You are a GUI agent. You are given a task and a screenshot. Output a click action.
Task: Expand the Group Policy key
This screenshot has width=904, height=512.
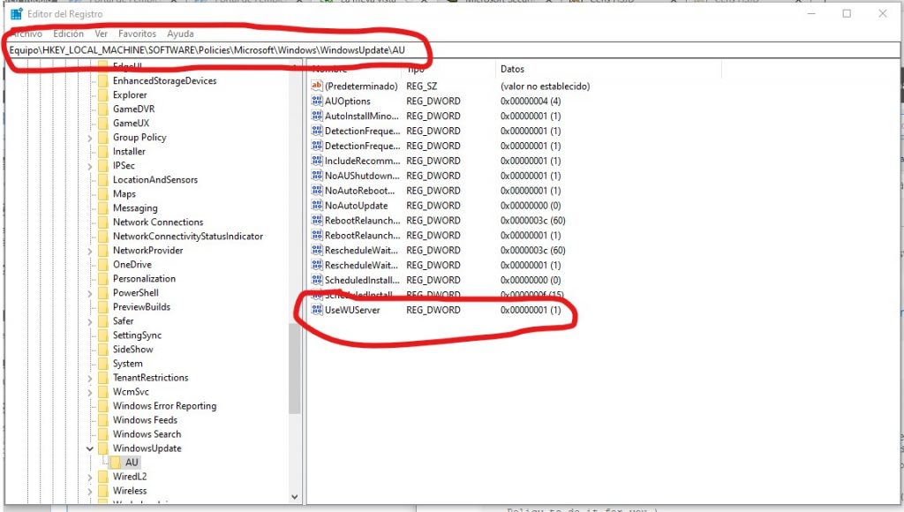[x=90, y=138]
